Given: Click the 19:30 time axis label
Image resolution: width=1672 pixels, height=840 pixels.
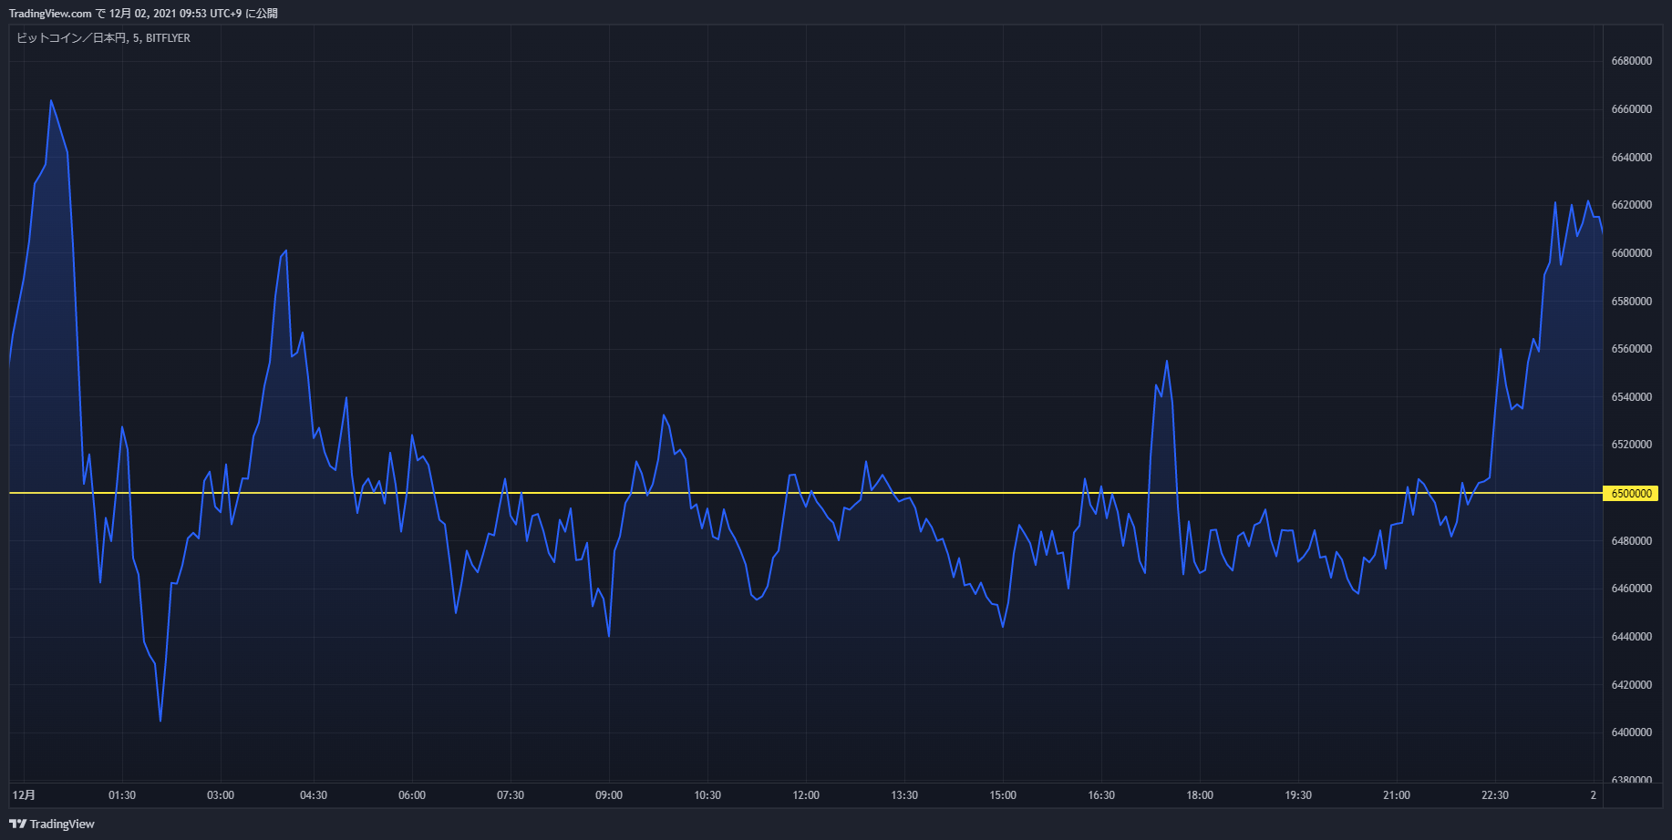Looking at the screenshot, I should tap(1298, 795).
